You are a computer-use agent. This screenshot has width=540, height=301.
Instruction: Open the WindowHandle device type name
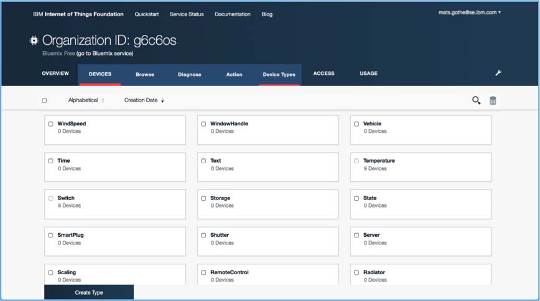[x=229, y=123]
